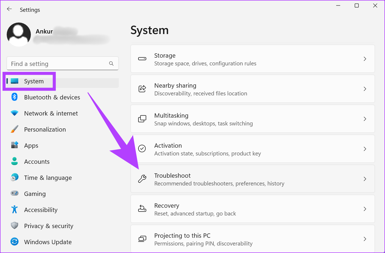385x253 pixels.
Task: Click the back arrow in Settings header
Action: [9, 9]
